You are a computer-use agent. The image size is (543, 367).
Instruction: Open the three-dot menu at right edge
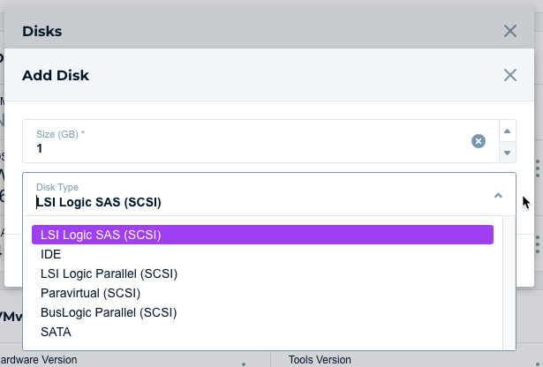pos(538,168)
